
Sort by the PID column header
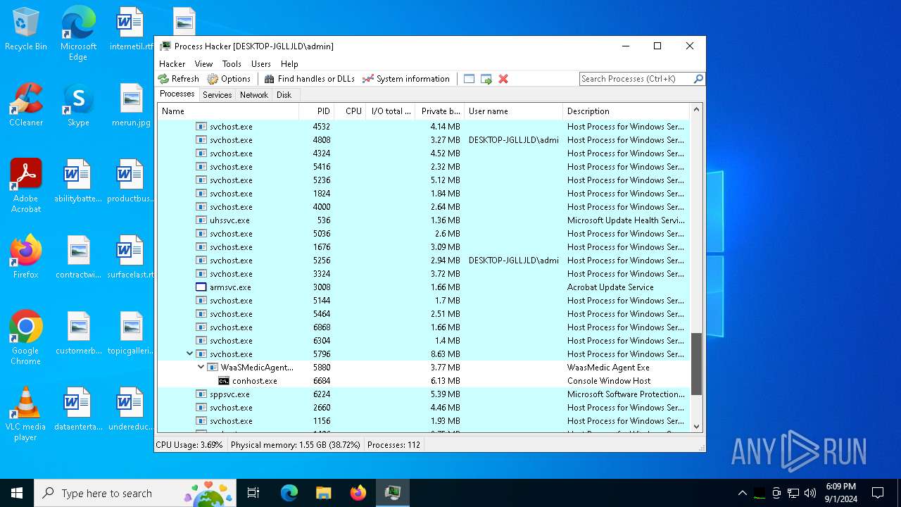click(316, 111)
